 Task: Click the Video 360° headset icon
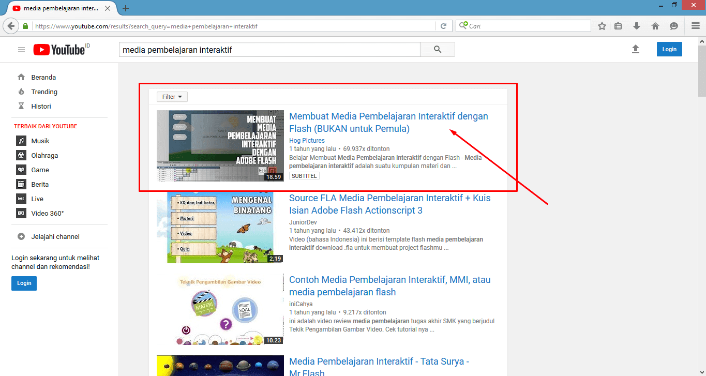[21, 213]
